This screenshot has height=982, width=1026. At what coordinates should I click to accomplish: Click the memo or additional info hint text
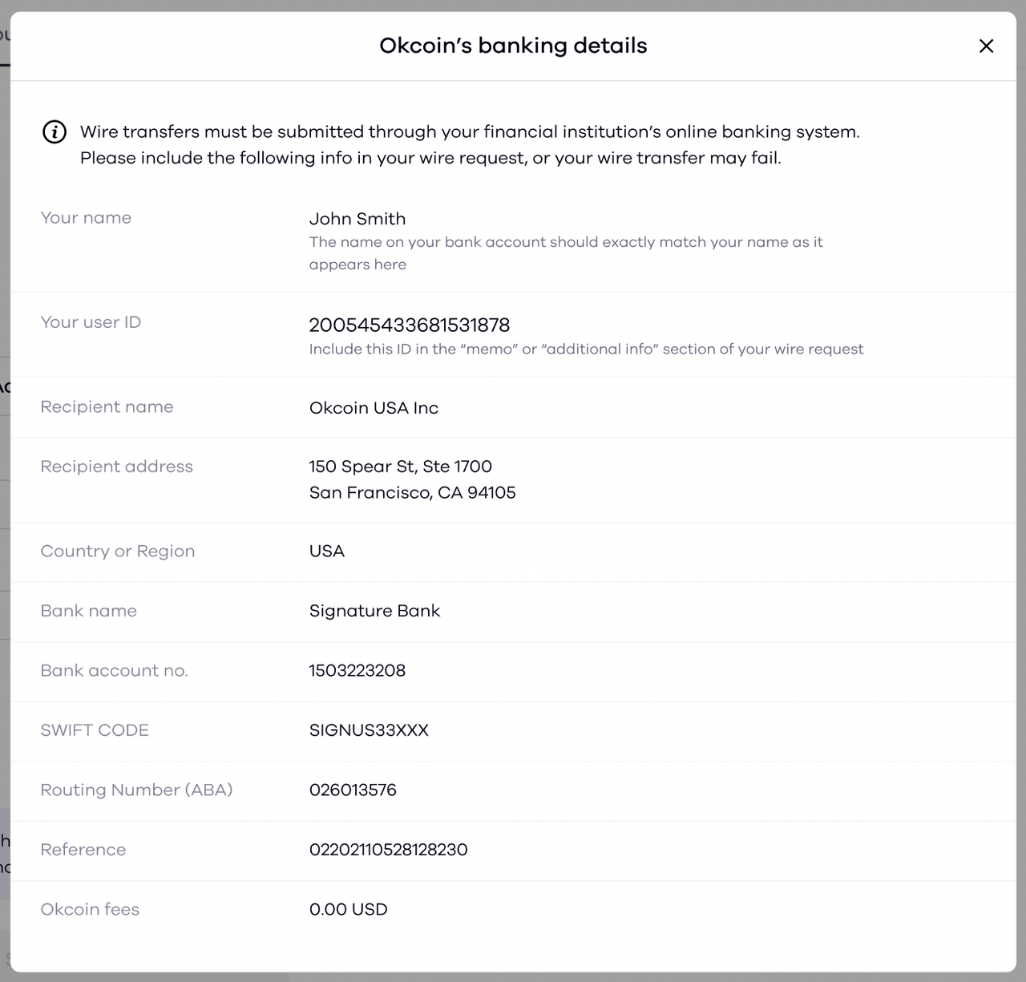pyautogui.click(x=587, y=350)
